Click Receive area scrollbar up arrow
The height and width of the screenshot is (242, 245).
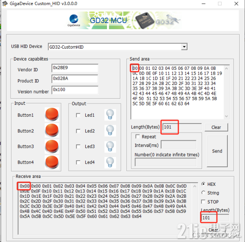(x=195, y=186)
